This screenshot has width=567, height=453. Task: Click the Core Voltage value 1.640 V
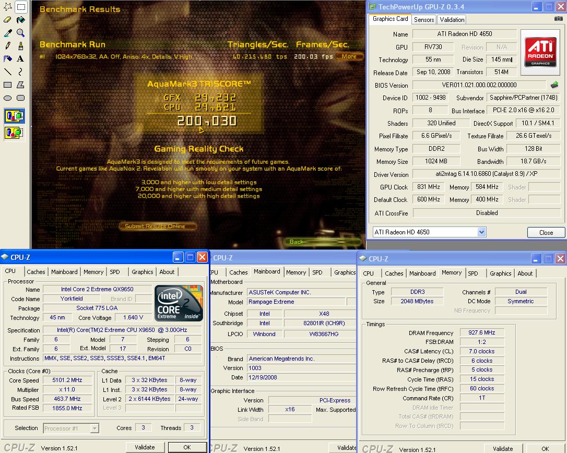(133, 317)
